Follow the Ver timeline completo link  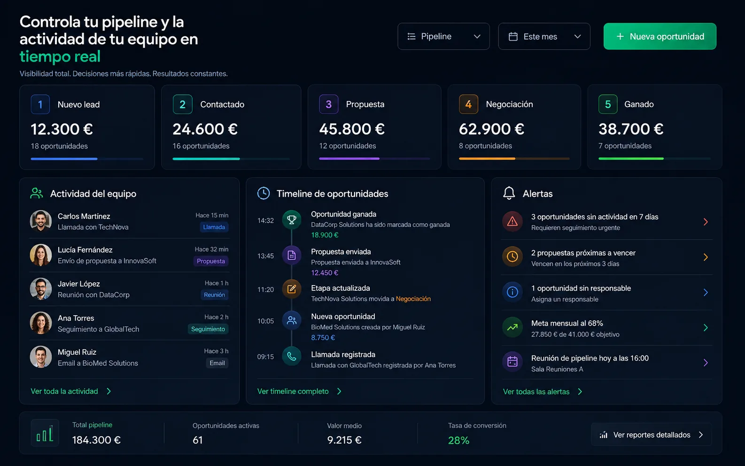click(299, 391)
